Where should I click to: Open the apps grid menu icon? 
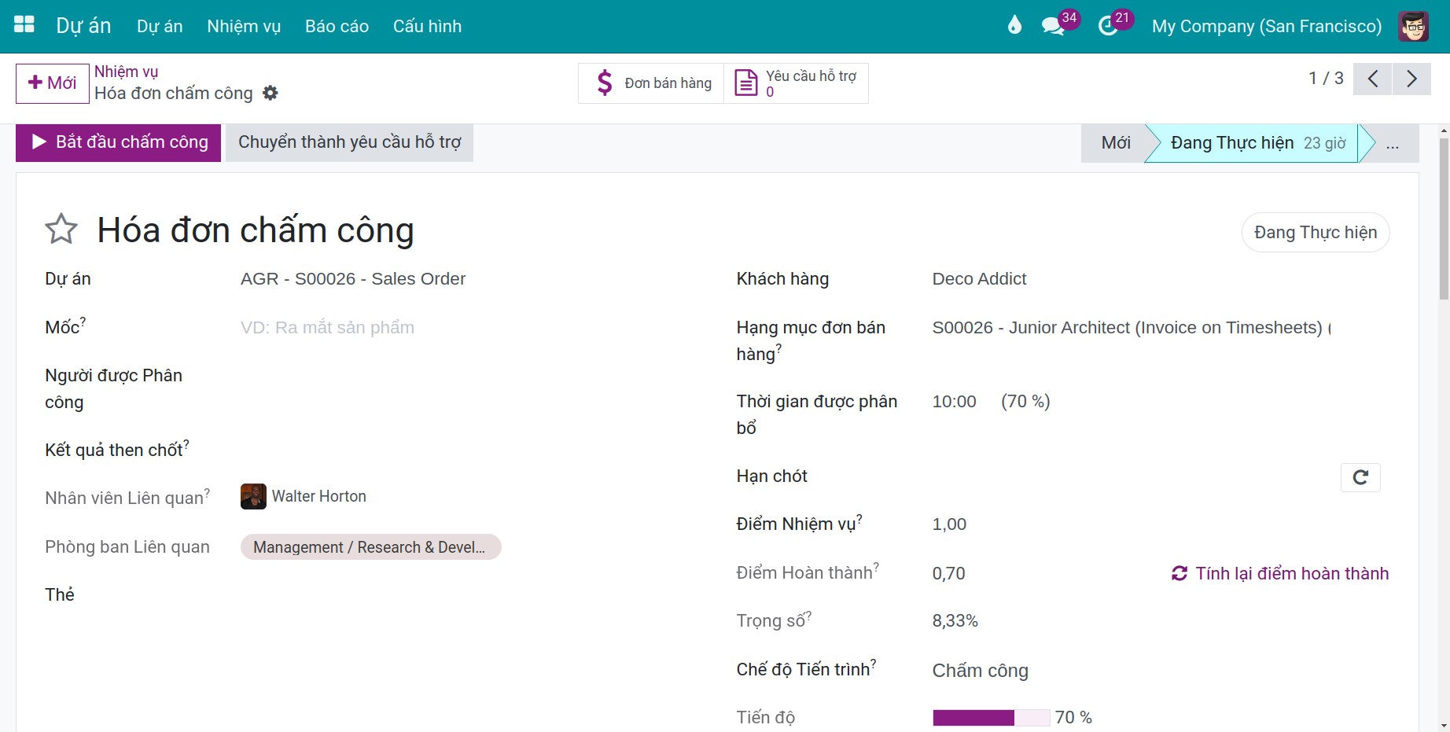click(x=24, y=25)
